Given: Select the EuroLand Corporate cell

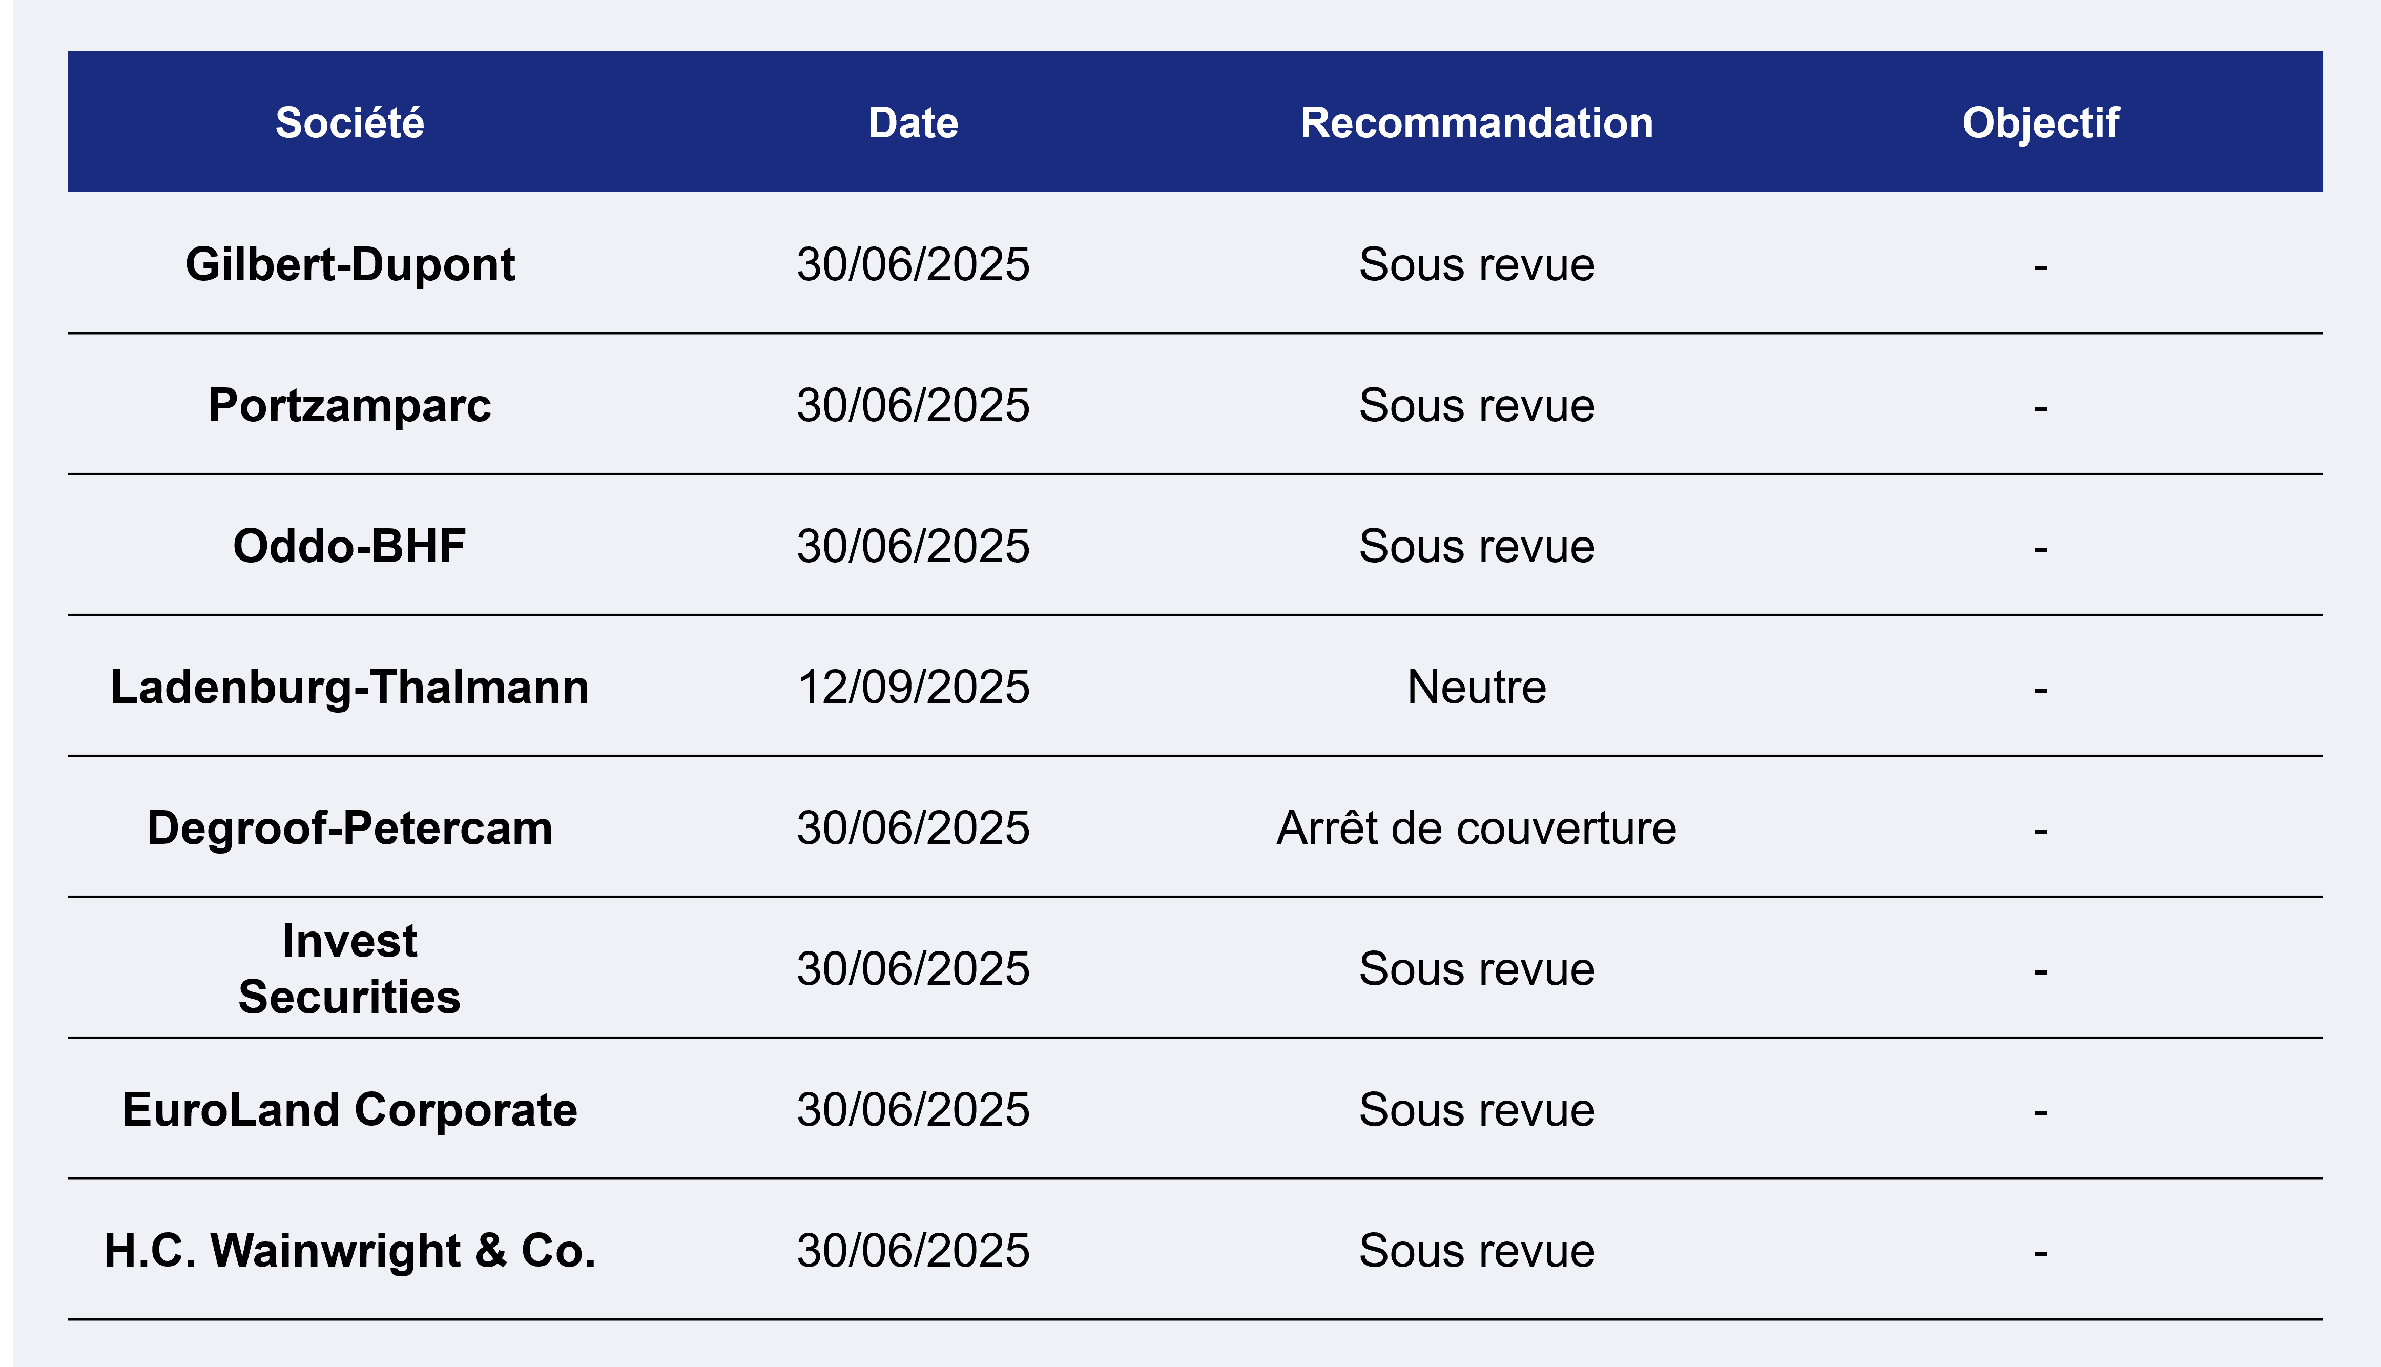Looking at the screenshot, I should (x=349, y=1110).
